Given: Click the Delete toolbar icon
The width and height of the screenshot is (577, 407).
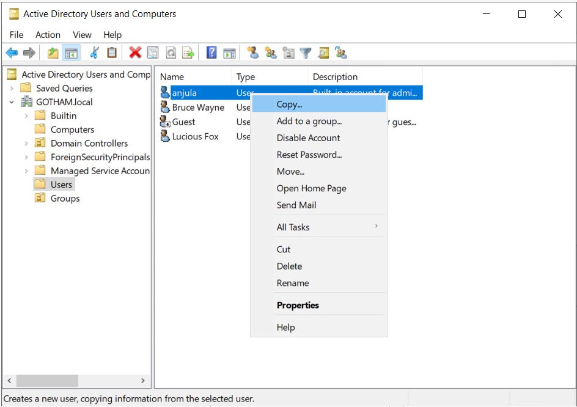Looking at the screenshot, I should 135,53.
